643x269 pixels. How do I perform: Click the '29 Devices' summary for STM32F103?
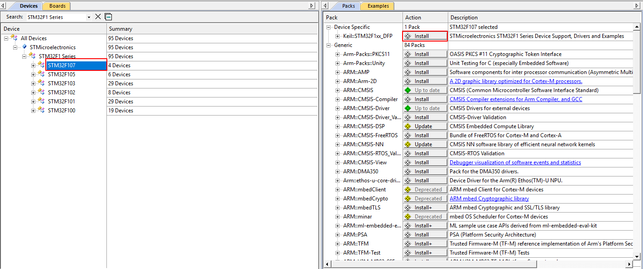pyautogui.click(x=120, y=83)
